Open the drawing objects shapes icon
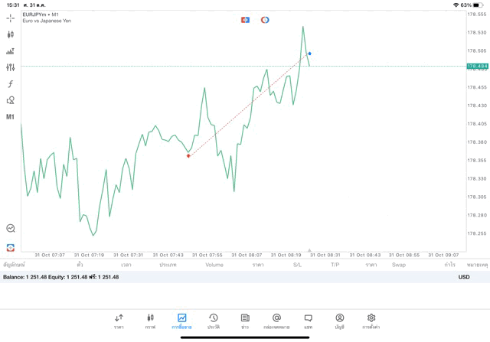490x342 pixels. (x=11, y=100)
